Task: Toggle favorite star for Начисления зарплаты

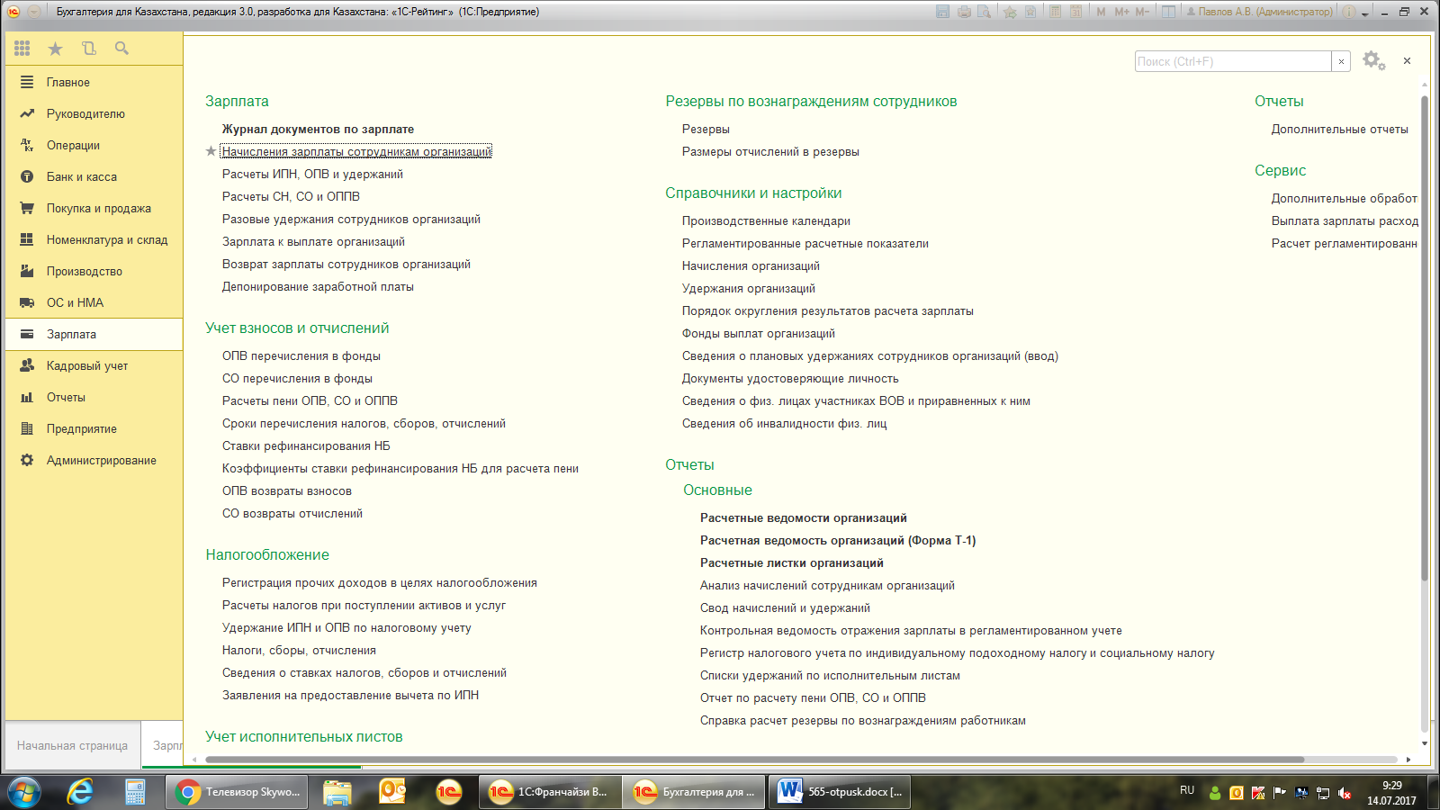Action: (x=211, y=151)
